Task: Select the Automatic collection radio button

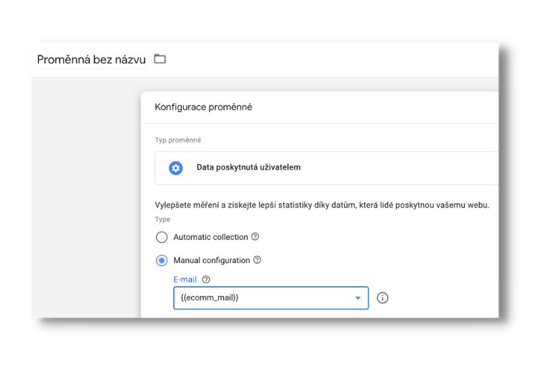Action: click(x=161, y=237)
